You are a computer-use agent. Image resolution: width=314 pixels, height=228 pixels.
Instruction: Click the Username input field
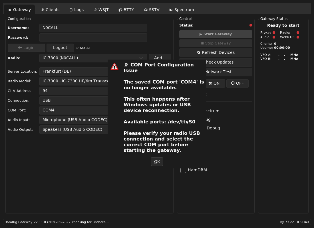point(93,28)
